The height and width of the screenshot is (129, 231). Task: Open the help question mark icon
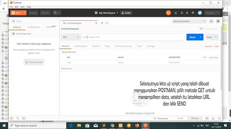point(219,118)
